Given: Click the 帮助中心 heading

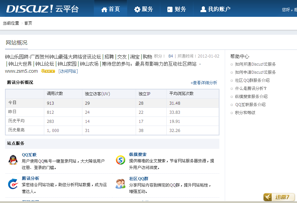Looking at the screenshot, I should (x=240, y=56).
